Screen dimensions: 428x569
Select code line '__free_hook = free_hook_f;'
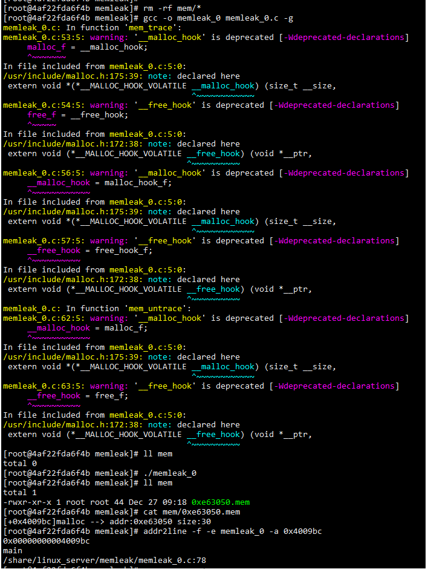pyautogui.click(x=90, y=251)
